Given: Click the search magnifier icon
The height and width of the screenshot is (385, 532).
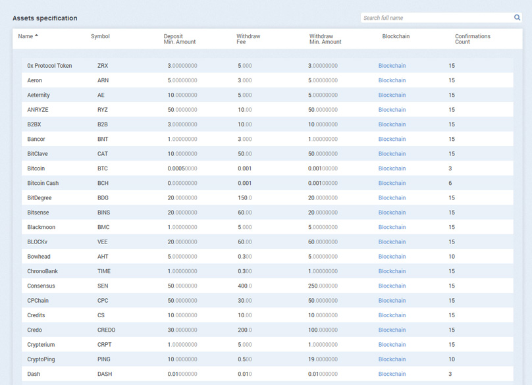Looking at the screenshot, I should pyautogui.click(x=517, y=17).
